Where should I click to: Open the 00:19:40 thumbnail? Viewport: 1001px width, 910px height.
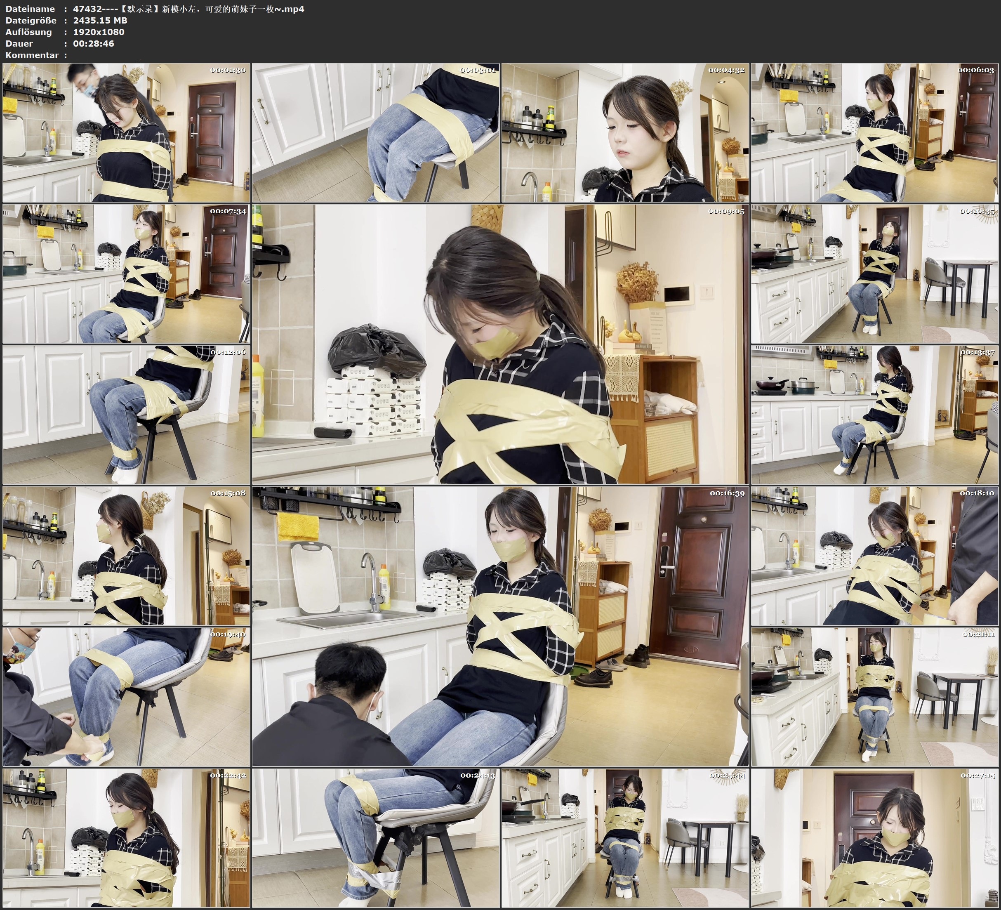pos(126,696)
